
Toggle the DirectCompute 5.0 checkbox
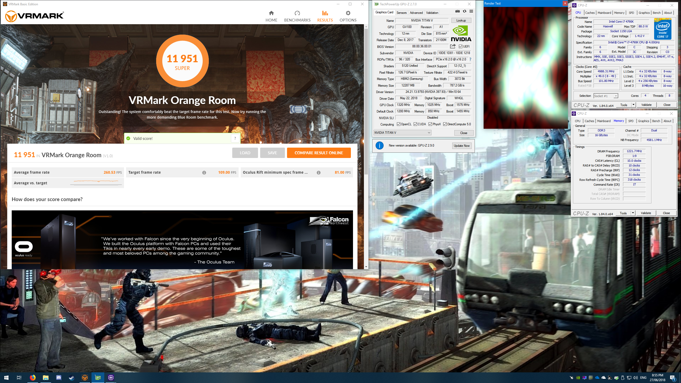[445, 124]
